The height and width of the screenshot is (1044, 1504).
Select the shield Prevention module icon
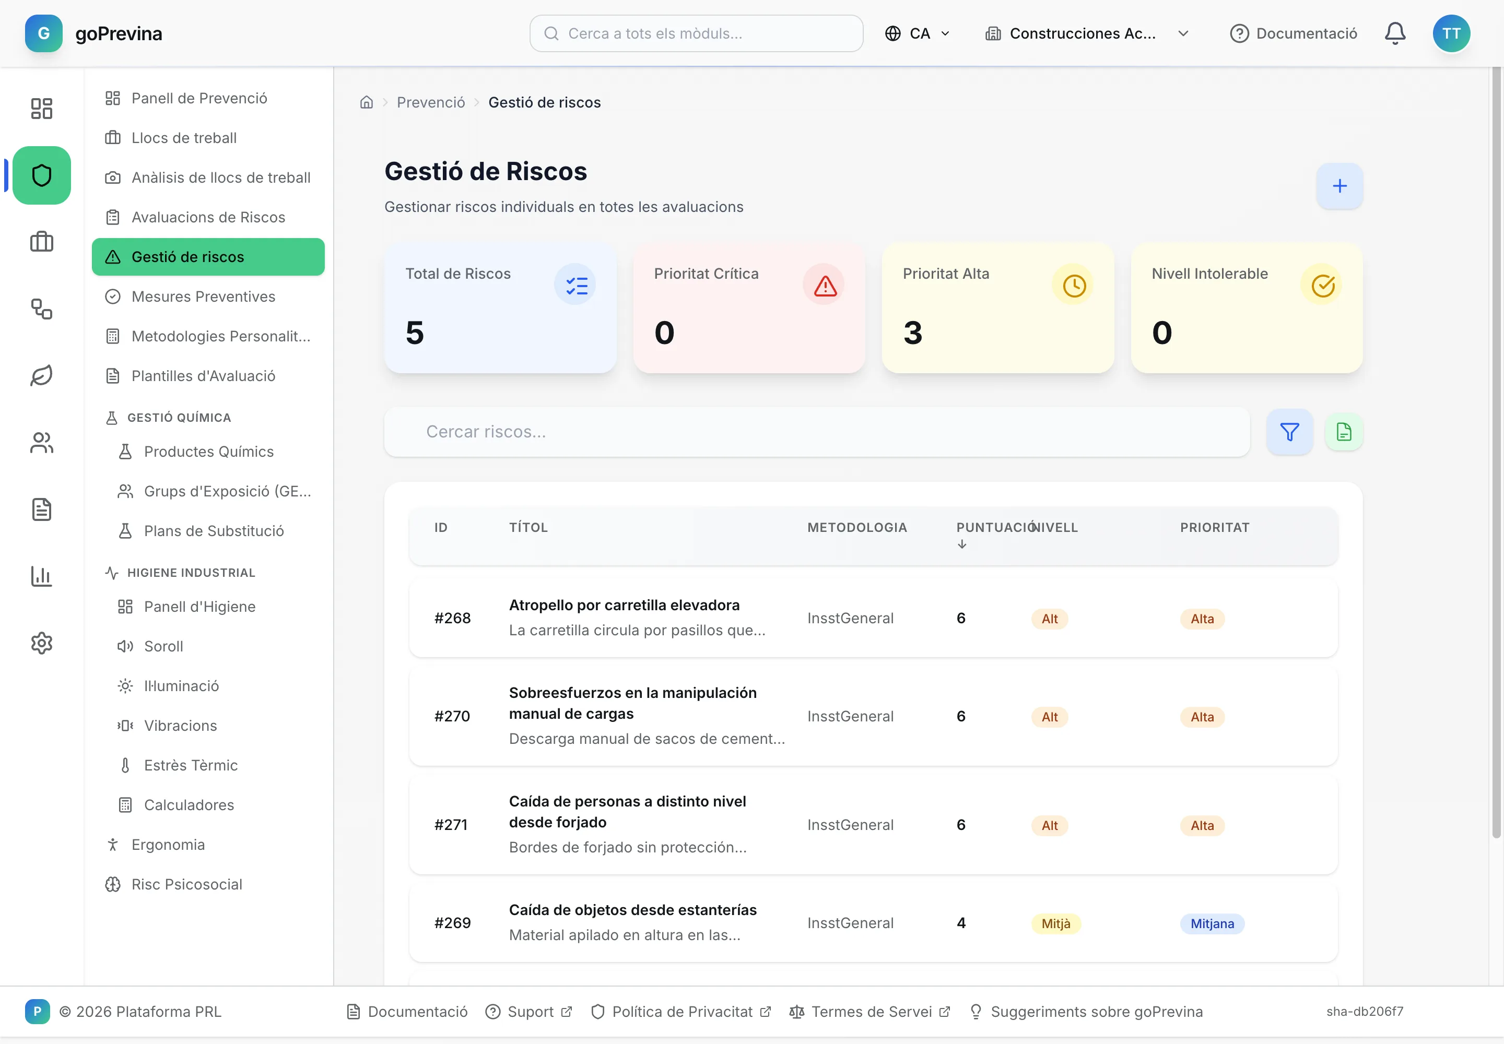pos(42,175)
